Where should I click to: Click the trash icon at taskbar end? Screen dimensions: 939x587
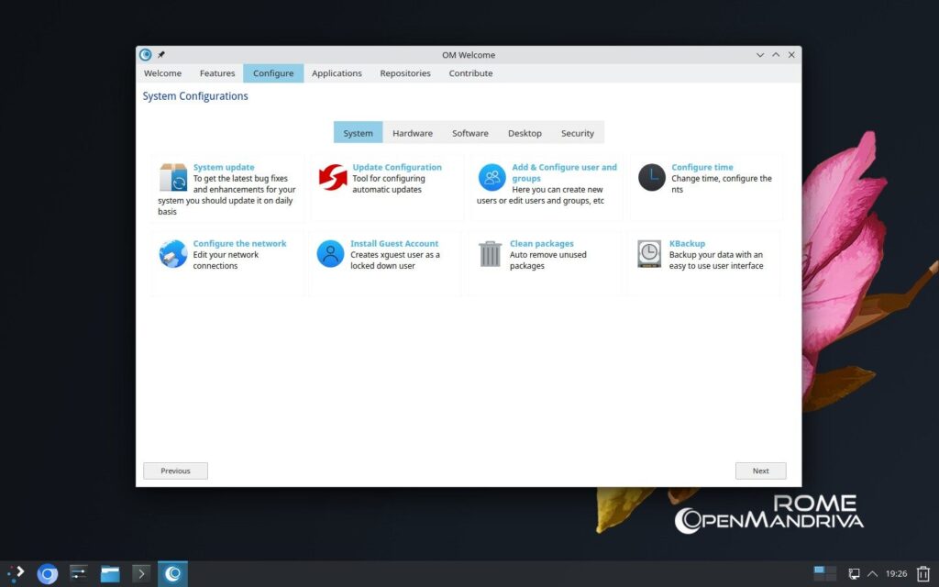(x=922, y=574)
